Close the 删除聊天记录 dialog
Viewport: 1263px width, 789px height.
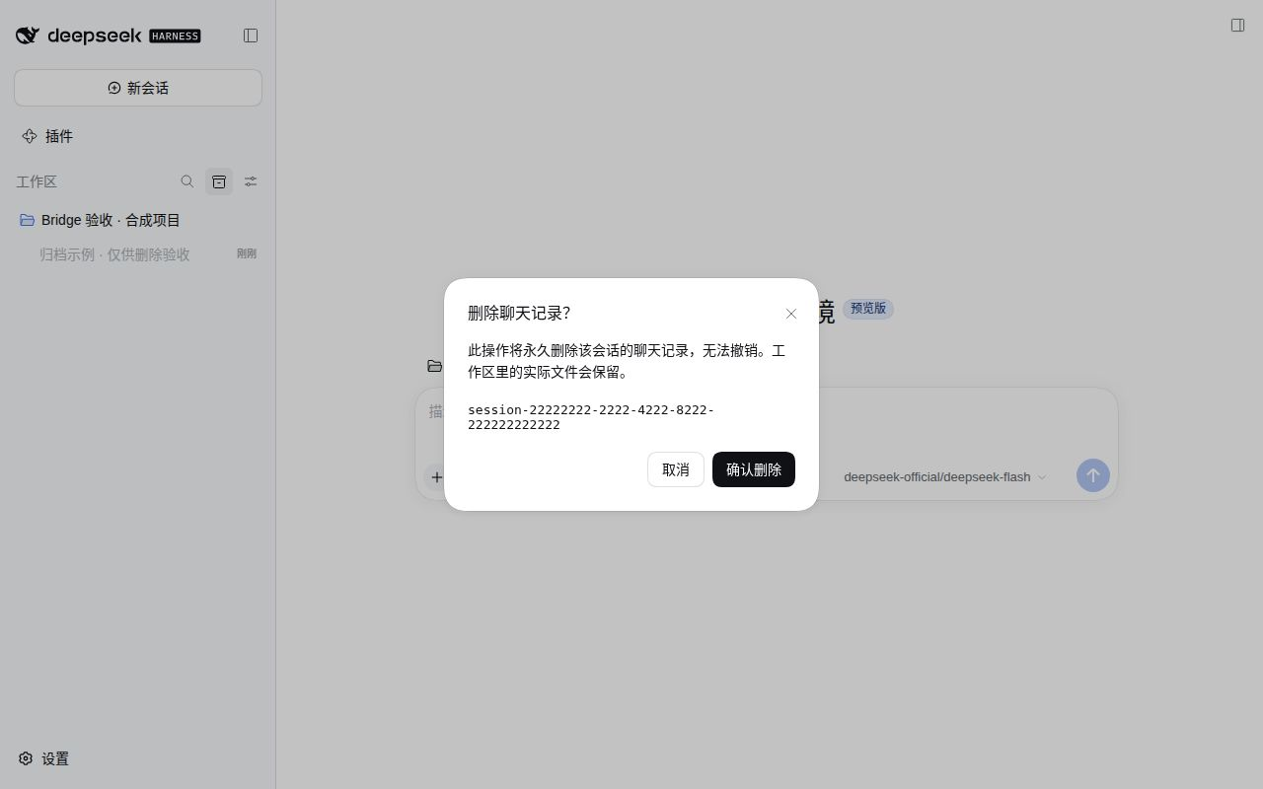[x=791, y=314]
